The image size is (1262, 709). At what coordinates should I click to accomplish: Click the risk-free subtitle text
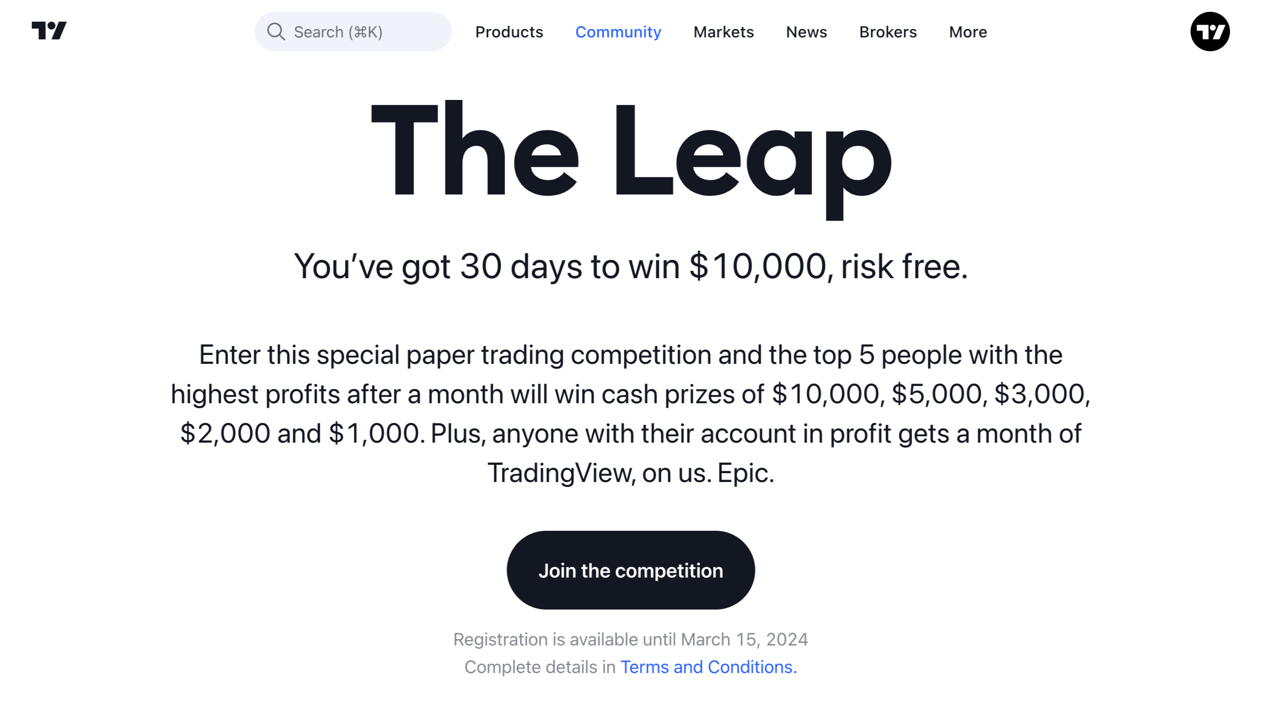[x=631, y=266]
